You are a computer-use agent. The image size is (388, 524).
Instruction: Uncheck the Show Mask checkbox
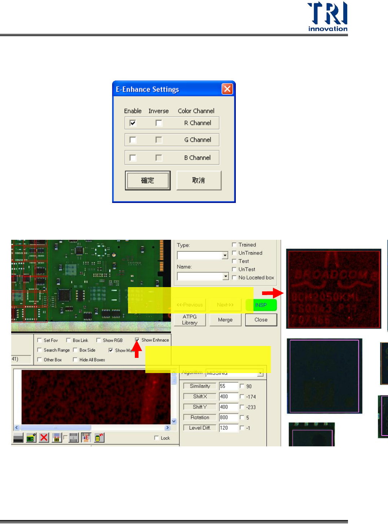111,350
